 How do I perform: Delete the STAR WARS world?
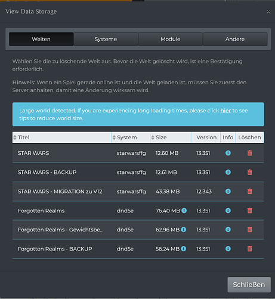click(x=249, y=153)
